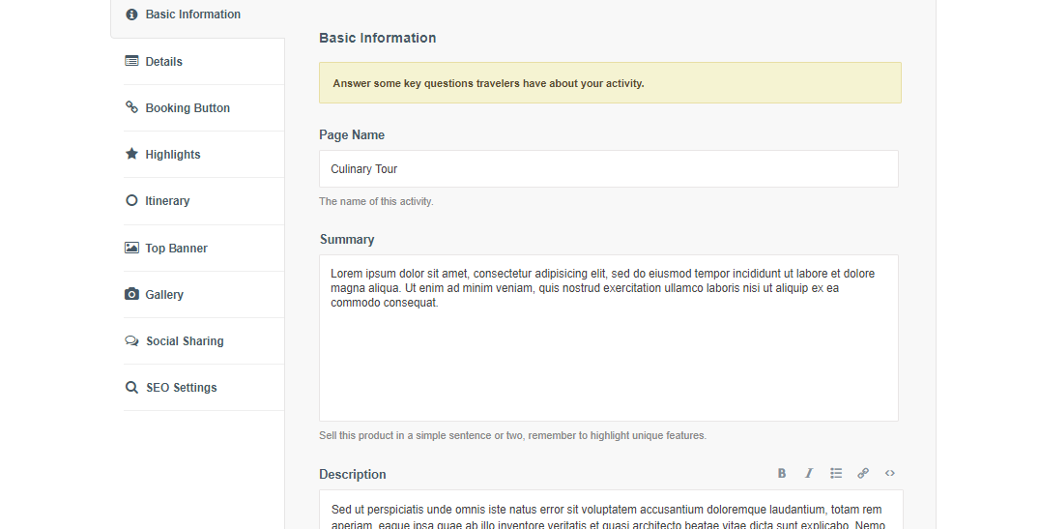Viewport: 1039px width, 529px height.
Task: Click the Gallery camera icon
Action: [x=131, y=294]
